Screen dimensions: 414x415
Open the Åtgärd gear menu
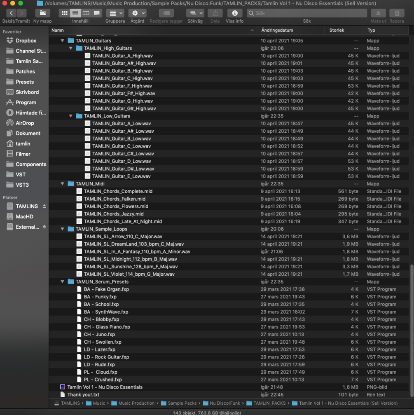coord(138,13)
